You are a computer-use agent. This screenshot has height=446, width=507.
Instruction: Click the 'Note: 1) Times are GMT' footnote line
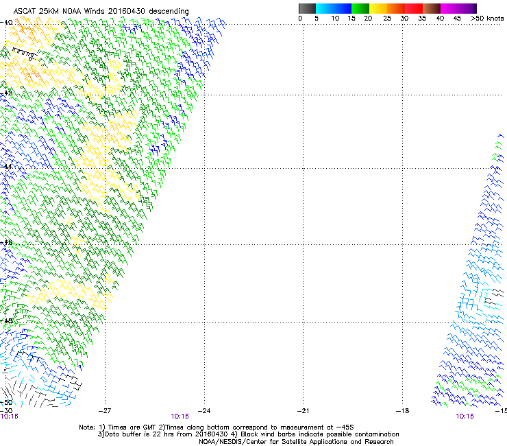pyautogui.click(x=217, y=427)
